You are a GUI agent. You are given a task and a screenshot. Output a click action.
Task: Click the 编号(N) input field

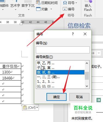63,50
